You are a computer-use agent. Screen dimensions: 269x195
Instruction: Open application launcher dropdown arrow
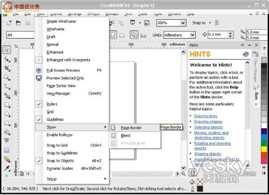coord(140,23)
